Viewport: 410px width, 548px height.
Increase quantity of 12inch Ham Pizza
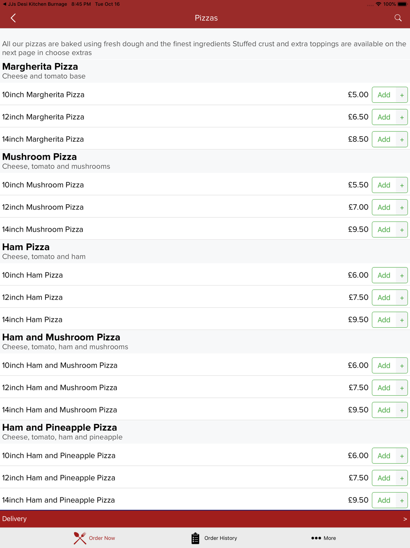[x=402, y=298]
